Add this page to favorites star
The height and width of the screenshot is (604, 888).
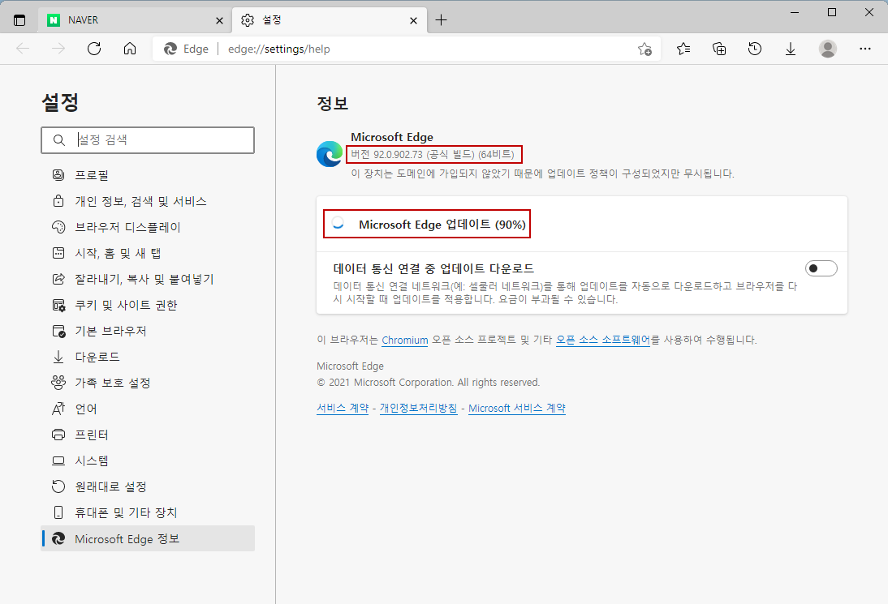pos(644,49)
